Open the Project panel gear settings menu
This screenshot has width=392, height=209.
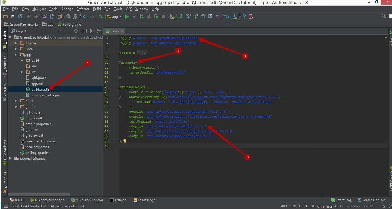(91, 31)
